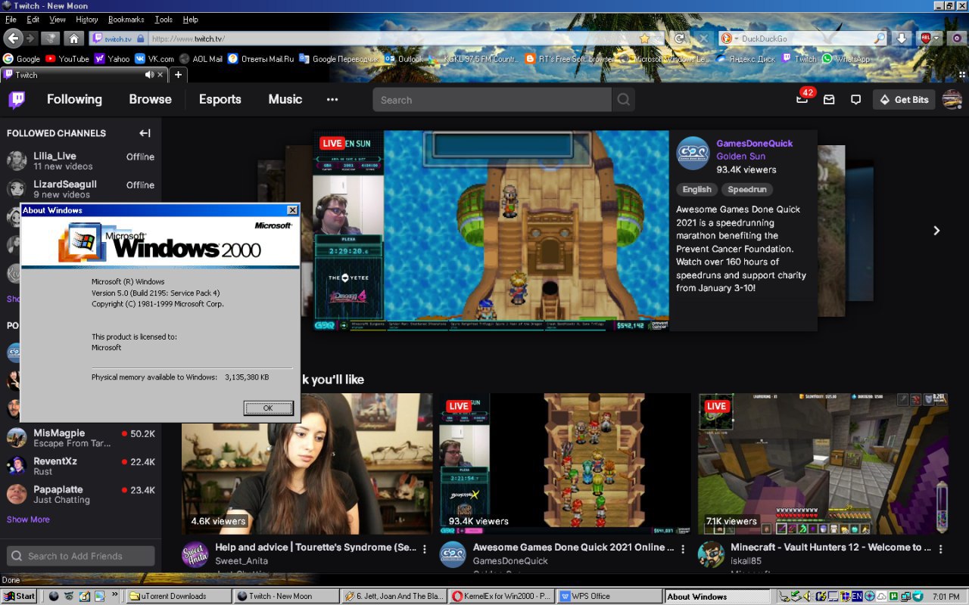The width and height of the screenshot is (969, 605).
Task: Expand the Adblock dropdown arrow
Action: coord(936,38)
